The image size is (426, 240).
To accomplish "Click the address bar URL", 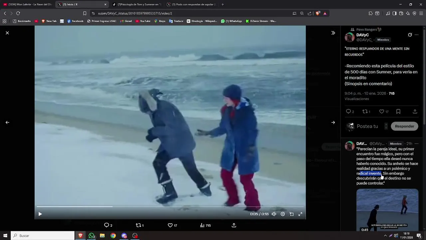I will [x=135, y=13].
